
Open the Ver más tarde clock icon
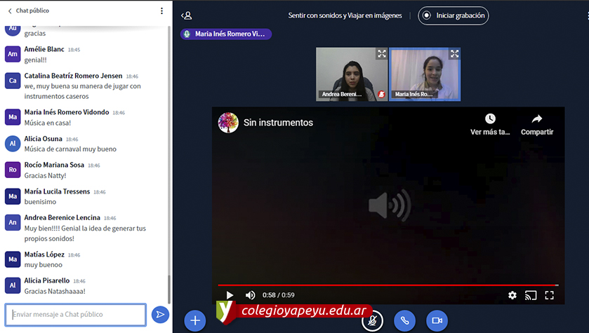(x=490, y=119)
